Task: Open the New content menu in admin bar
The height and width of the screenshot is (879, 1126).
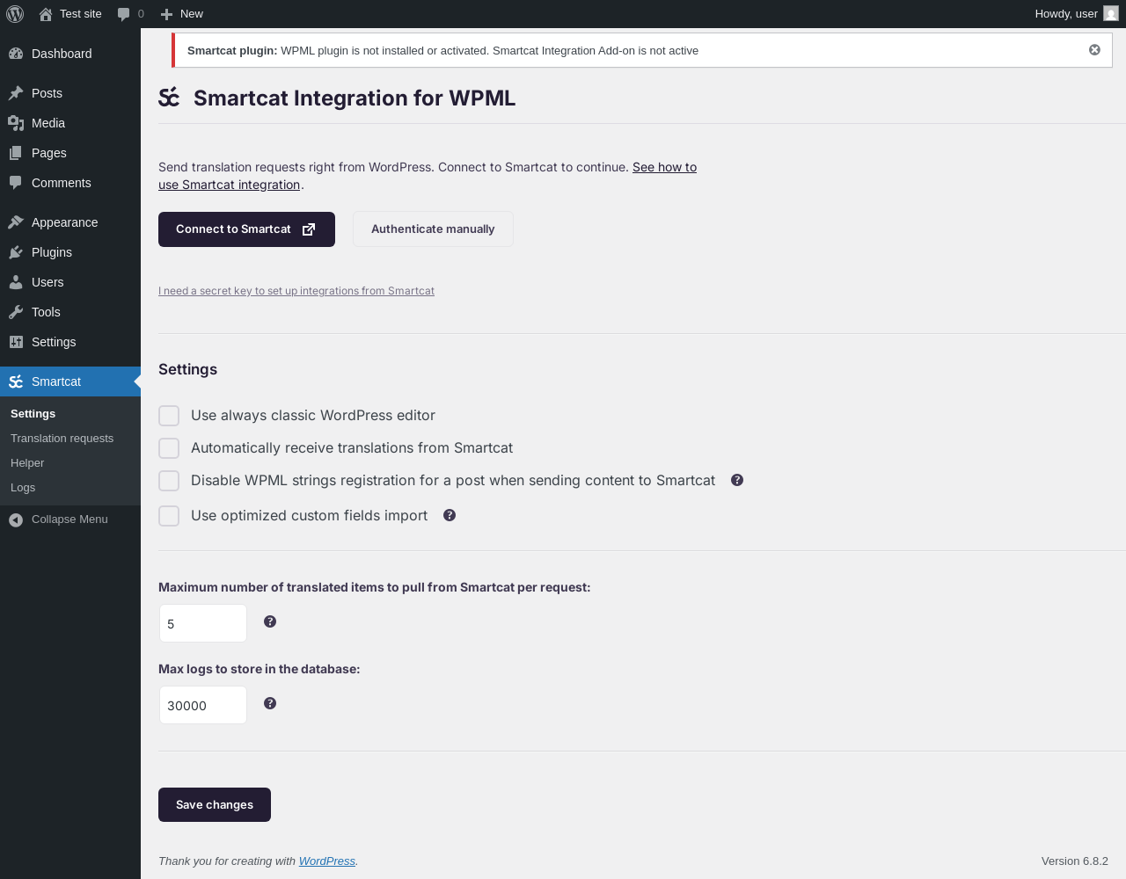Action: pyautogui.click(x=181, y=14)
